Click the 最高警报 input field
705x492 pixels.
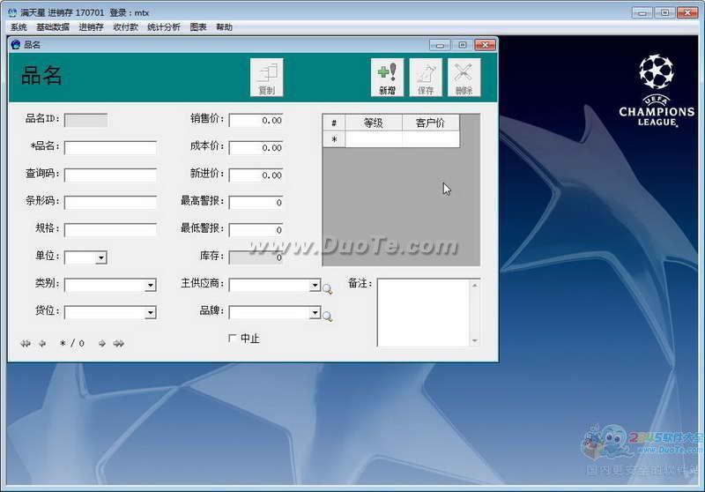[x=256, y=203]
